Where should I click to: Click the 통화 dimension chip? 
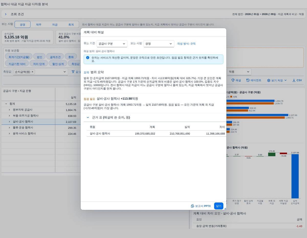(x=71, y=57)
